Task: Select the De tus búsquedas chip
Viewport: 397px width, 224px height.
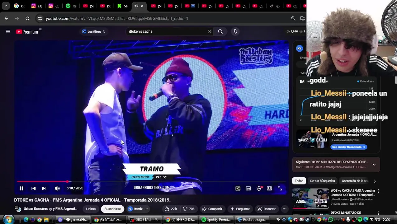Action: click(322, 181)
